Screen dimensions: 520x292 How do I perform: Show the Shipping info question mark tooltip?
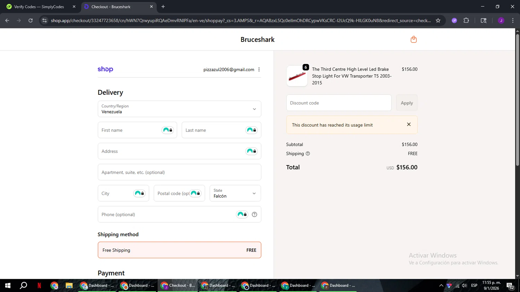point(308,154)
